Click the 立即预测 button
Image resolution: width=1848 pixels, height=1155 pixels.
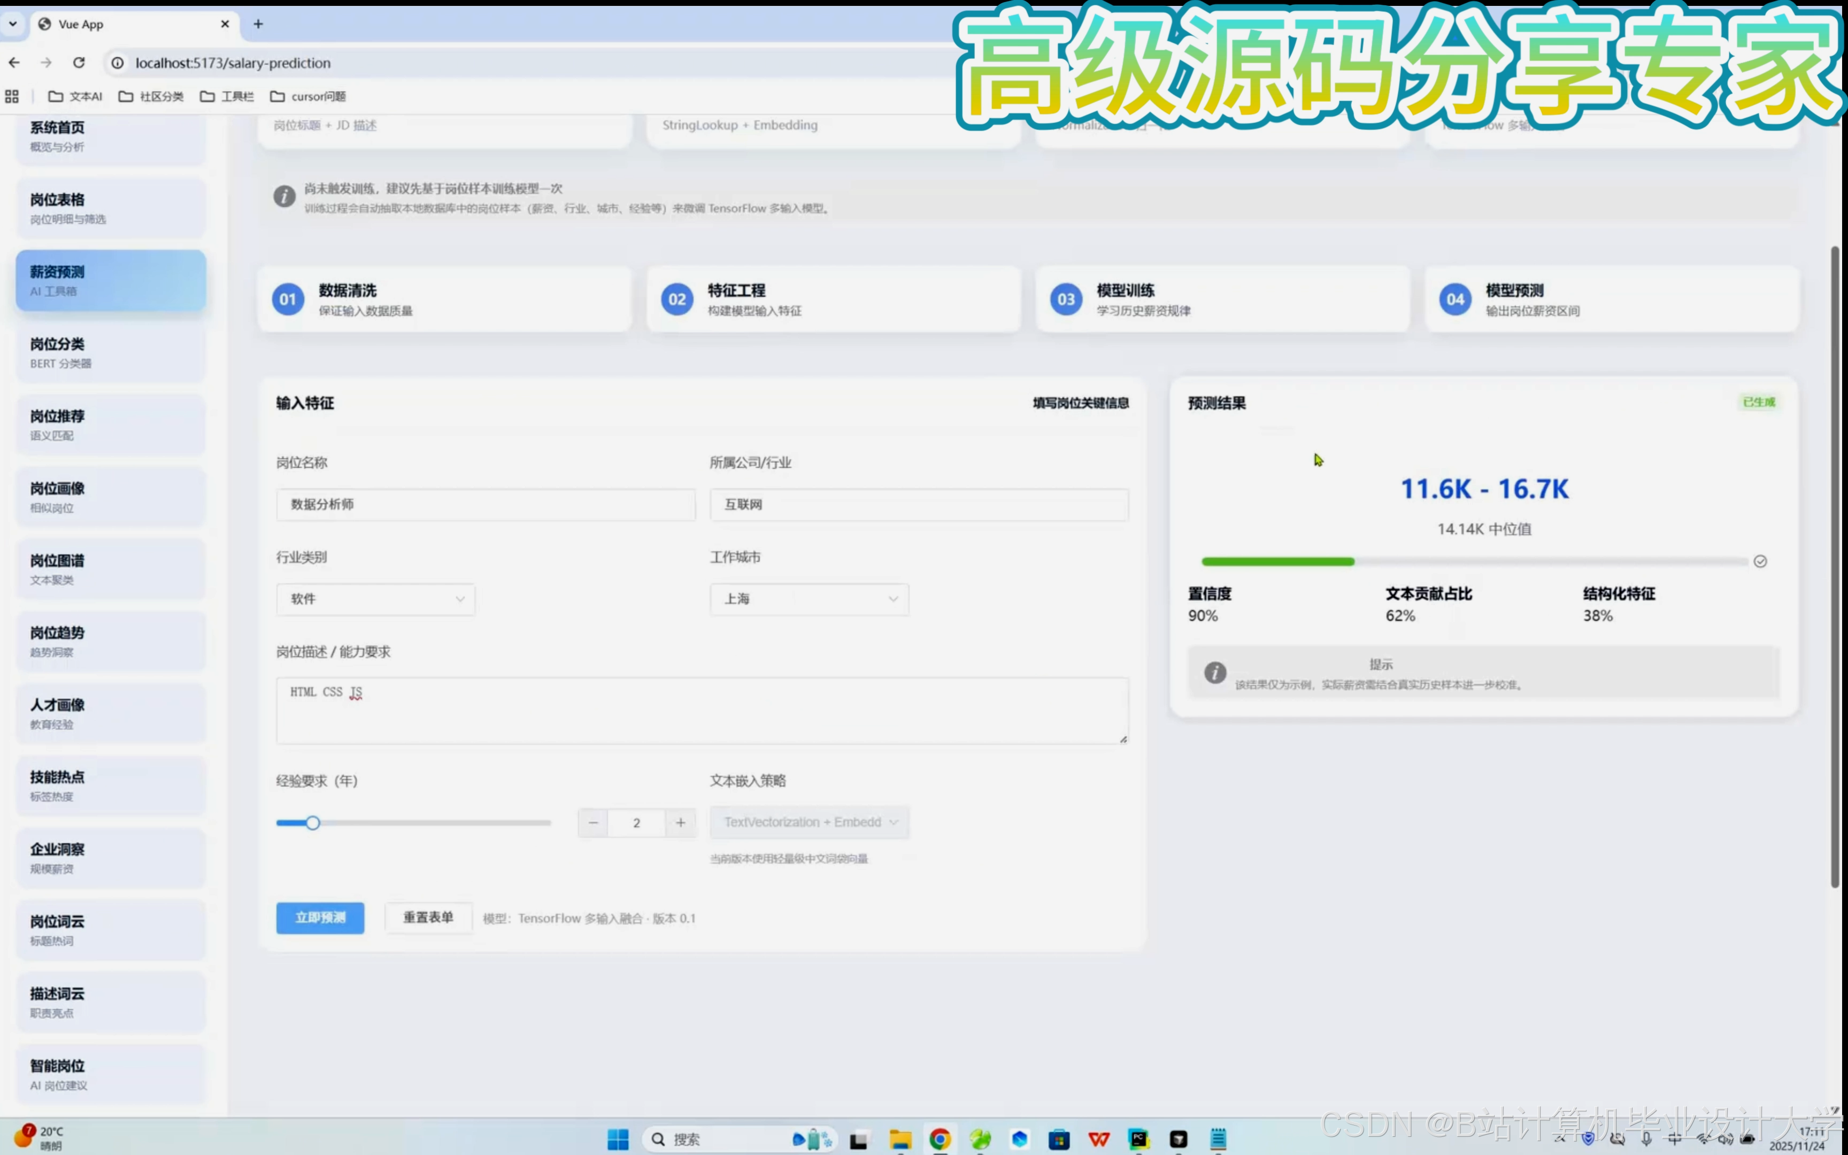click(x=320, y=918)
